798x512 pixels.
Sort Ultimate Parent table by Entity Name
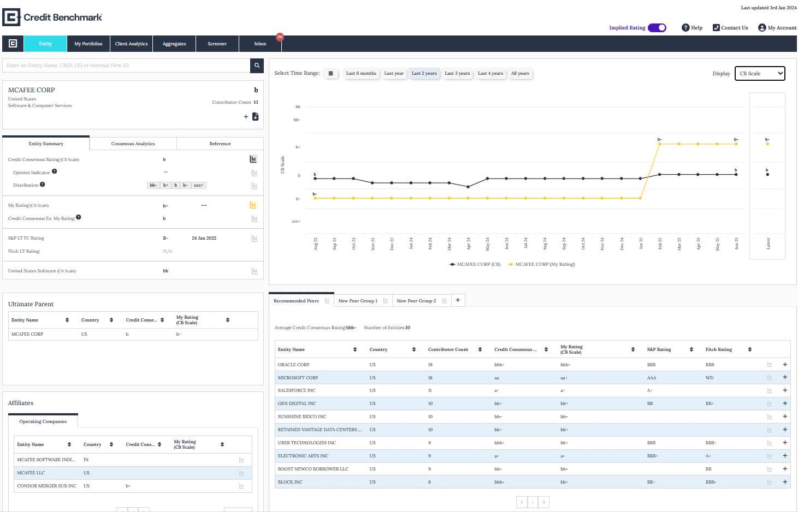click(x=67, y=320)
